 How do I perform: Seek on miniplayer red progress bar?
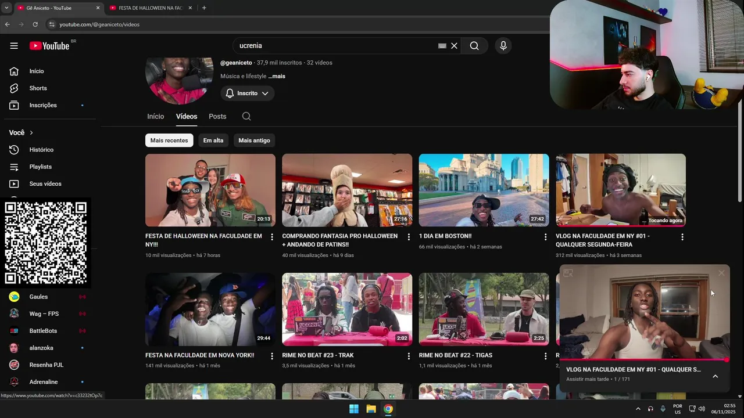point(644,360)
